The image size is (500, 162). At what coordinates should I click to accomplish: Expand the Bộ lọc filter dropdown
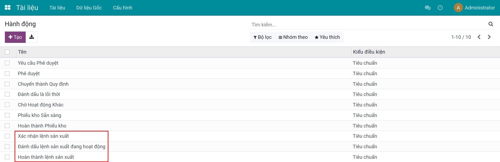pyautogui.click(x=262, y=37)
